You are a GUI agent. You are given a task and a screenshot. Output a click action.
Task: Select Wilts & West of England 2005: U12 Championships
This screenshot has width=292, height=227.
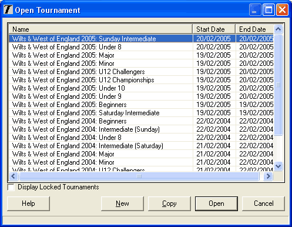tap(141, 80)
